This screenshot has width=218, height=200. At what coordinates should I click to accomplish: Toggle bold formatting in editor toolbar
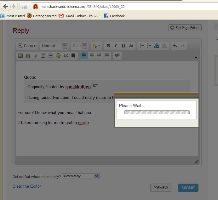pyautogui.click(x=108, y=46)
